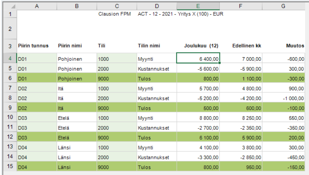The height and width of the screenshot is (175, 309).
Task: Select column A header
Action: pyautogui.click(x=37, y=6)
